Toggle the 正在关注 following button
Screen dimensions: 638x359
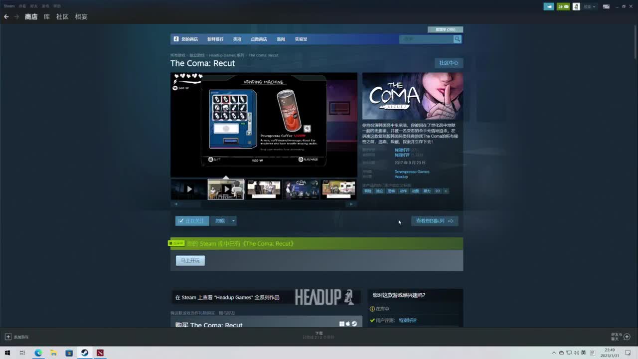pos(192,221)
